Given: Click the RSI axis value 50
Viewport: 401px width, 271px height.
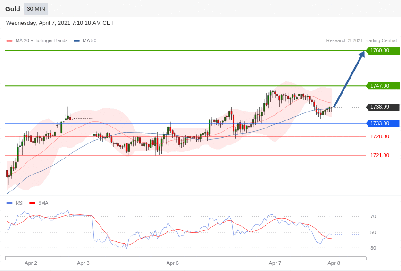Looking at the screenshot, I should pos(373,232).
